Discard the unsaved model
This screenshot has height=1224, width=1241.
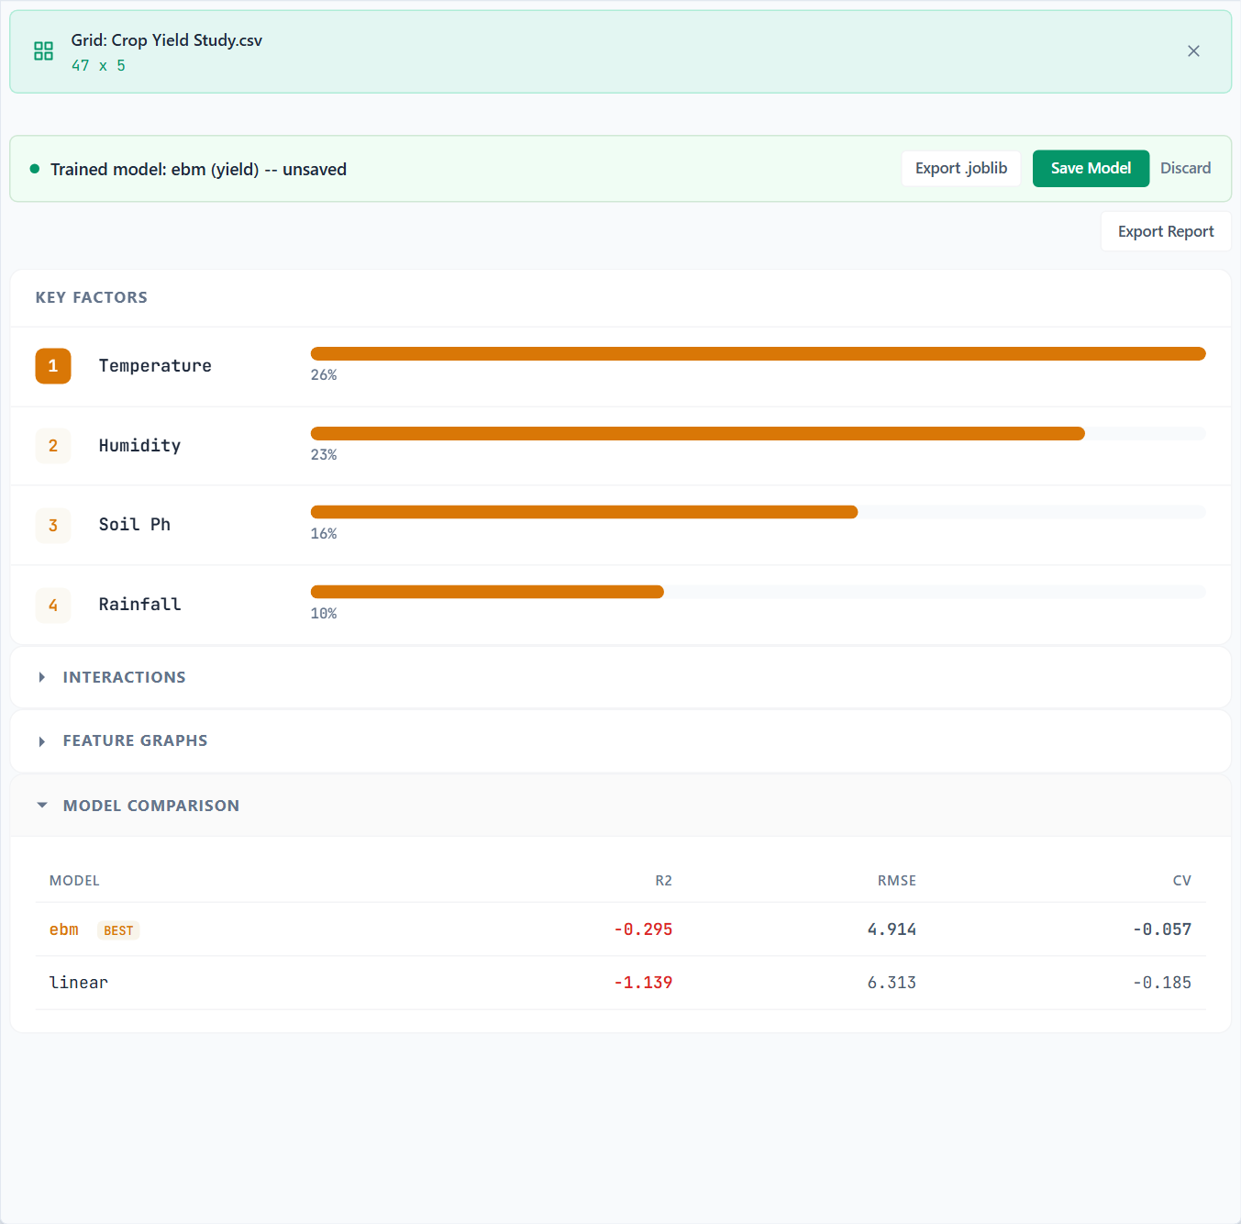(x=1185, y=169)
